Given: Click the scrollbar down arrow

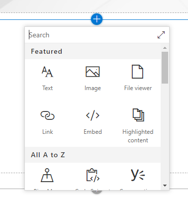Looking at the screenshot, I should [165, 186].
